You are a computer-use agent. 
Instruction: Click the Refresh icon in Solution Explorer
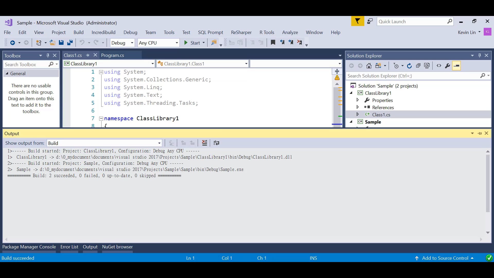tap(409, 66)
